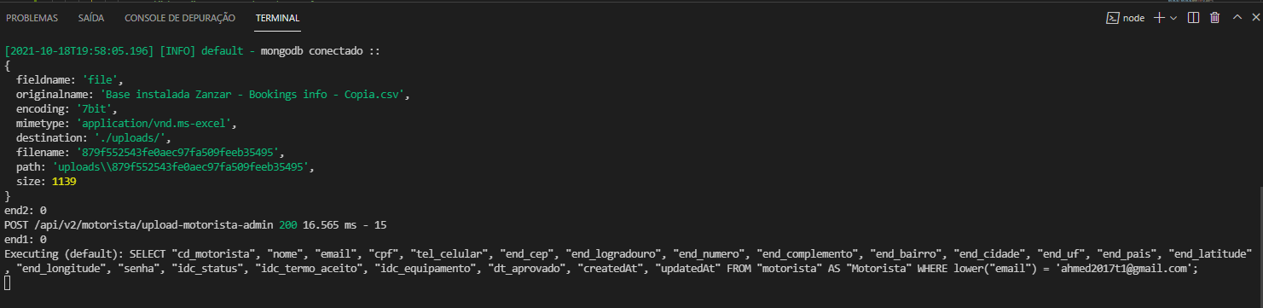Open the launch profile dropdown chevron
The height and width of the screenshot is (308, 1263).
[1174, 17]
